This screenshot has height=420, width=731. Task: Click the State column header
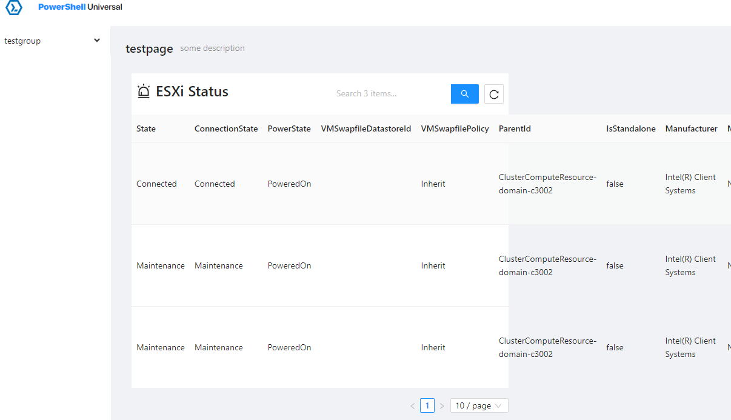[146, 128]
